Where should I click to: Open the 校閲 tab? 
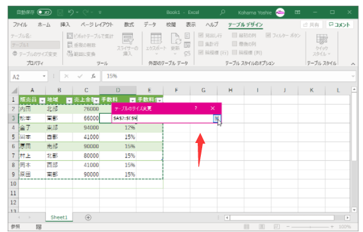point(171,25)
